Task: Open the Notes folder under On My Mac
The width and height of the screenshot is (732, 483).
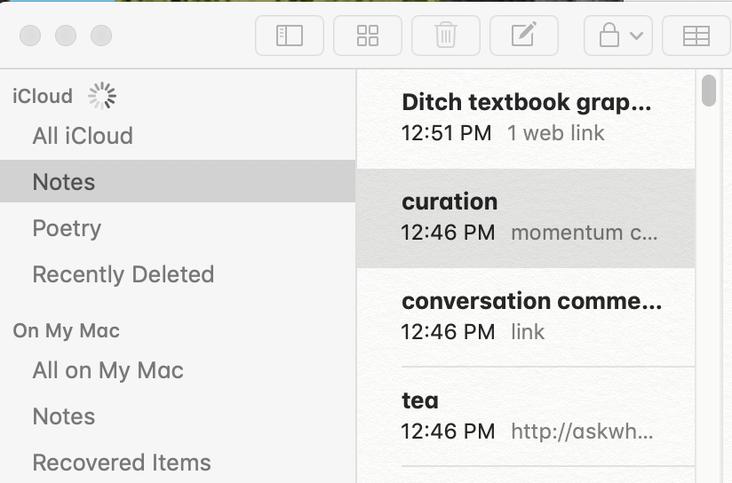Action: pos(178,416)
